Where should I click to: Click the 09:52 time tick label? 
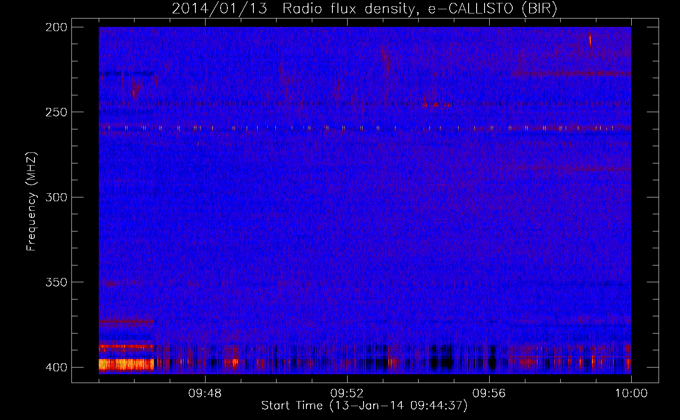point(347,394)
